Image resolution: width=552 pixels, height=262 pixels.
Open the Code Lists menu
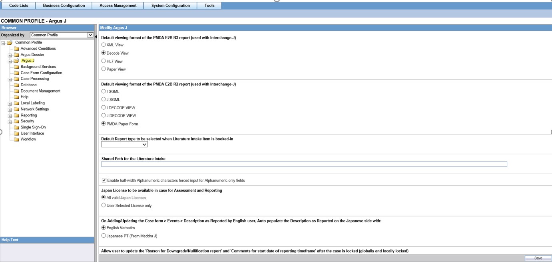click(x=19, y=6)
